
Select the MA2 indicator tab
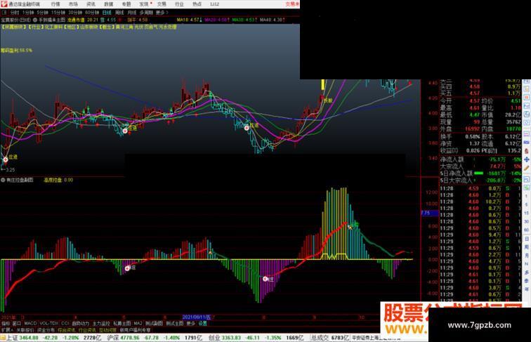point(138,323)
